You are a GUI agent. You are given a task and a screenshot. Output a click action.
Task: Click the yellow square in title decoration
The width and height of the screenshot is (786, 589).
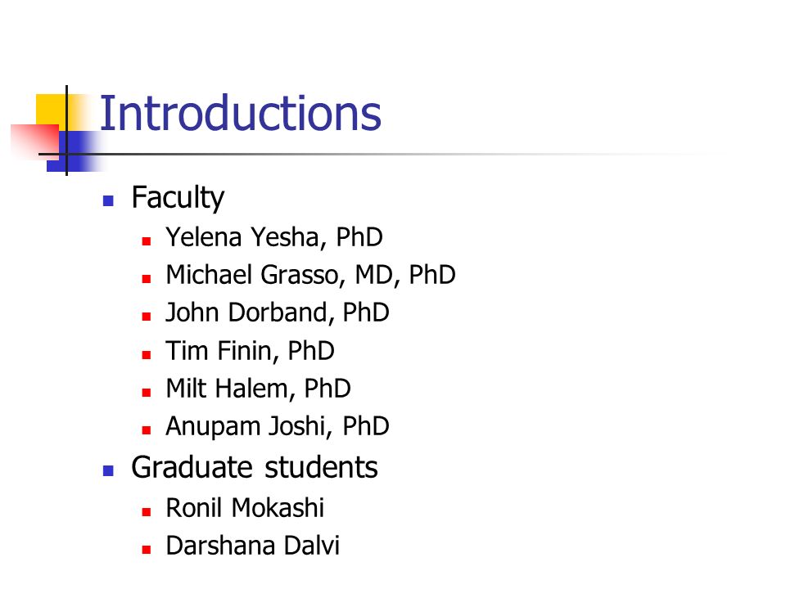[51, 109]
